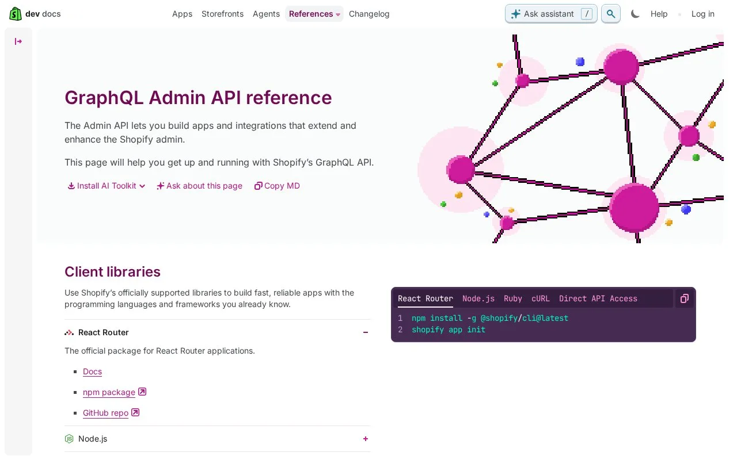
Task: Switch to the Ruby code tab
Action: point(513,298)
